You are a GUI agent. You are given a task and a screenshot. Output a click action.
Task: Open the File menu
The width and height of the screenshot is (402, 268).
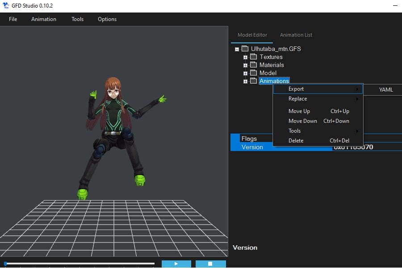(x=13, y=19)
